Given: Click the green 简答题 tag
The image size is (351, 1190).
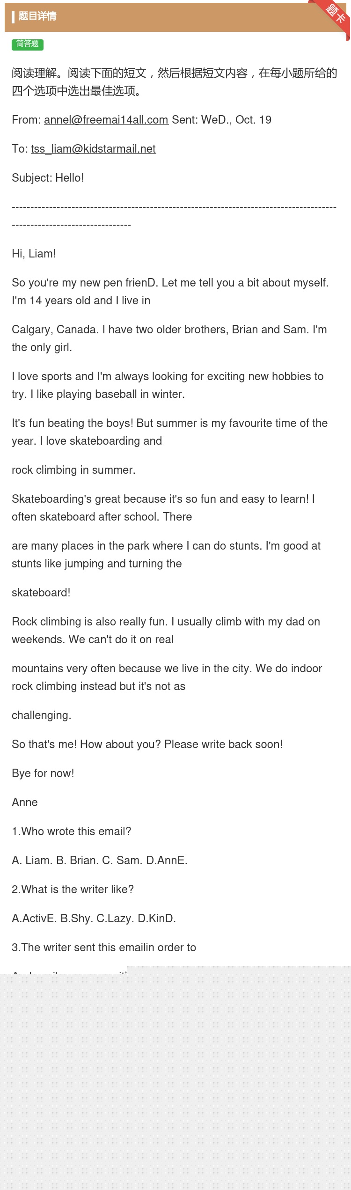Looking at the screenshot, I should [x=28, y=44].
